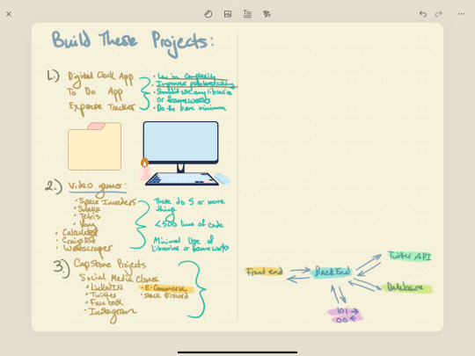The image size is (475, 356).
Task: Tap the highlighted 'Front end' label
Action: 264,272
